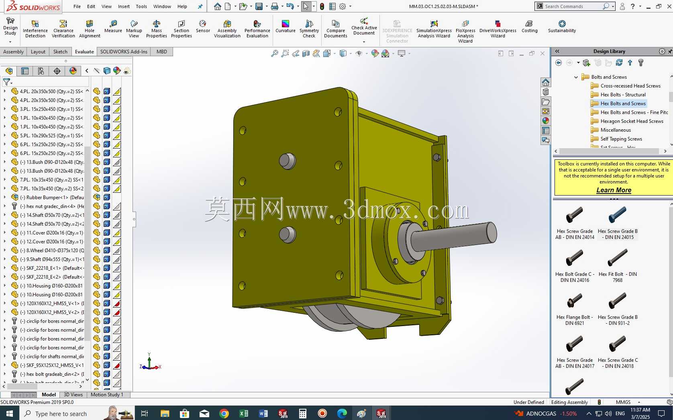The width and height of the screenshot is (673, 420).
Task: Open Check Active Document dropdown arrow
Action: click(364, 42)
